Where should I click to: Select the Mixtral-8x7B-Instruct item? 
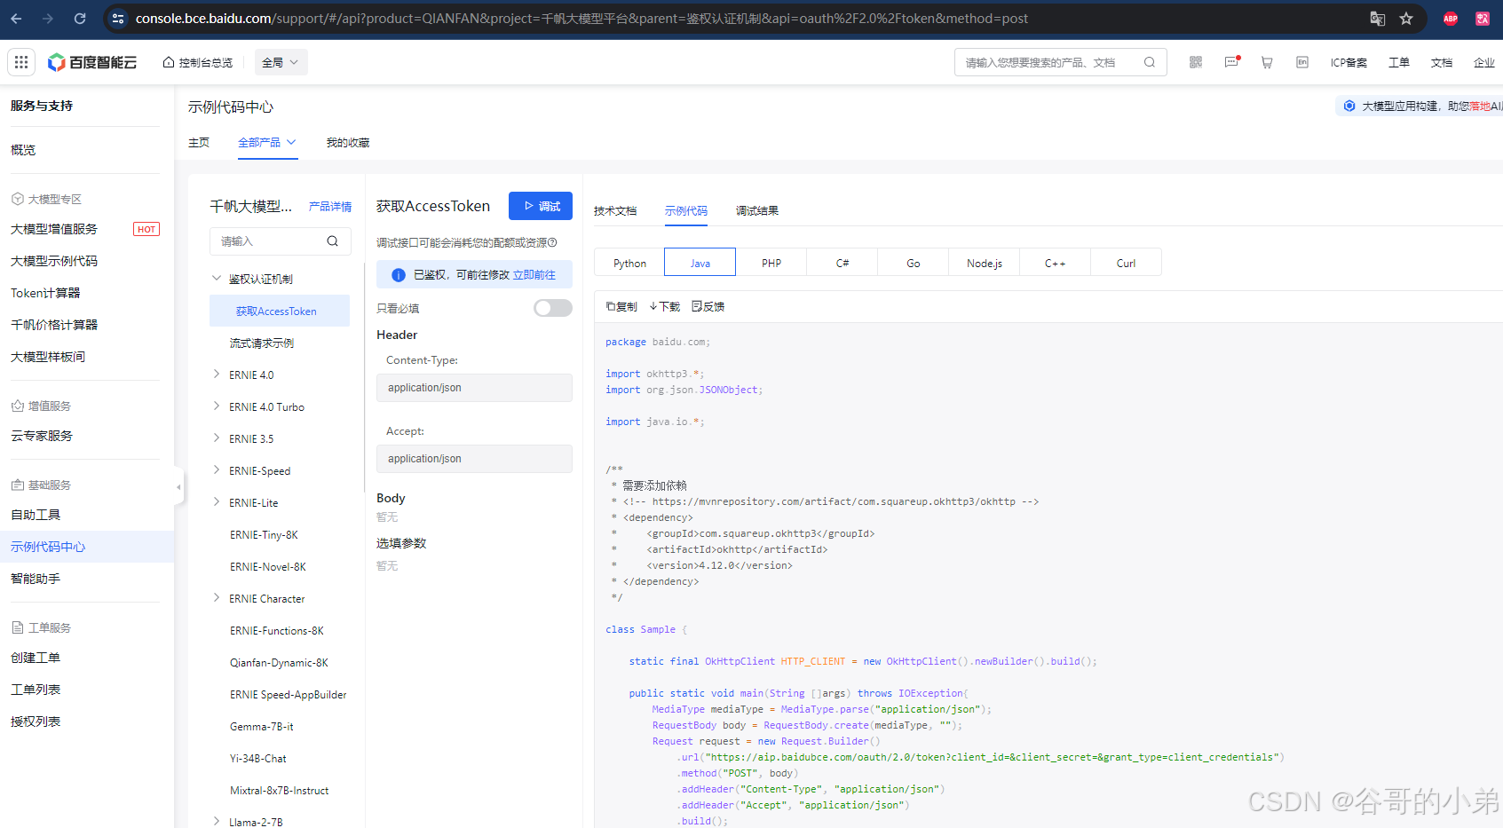(x=280, y=791)
